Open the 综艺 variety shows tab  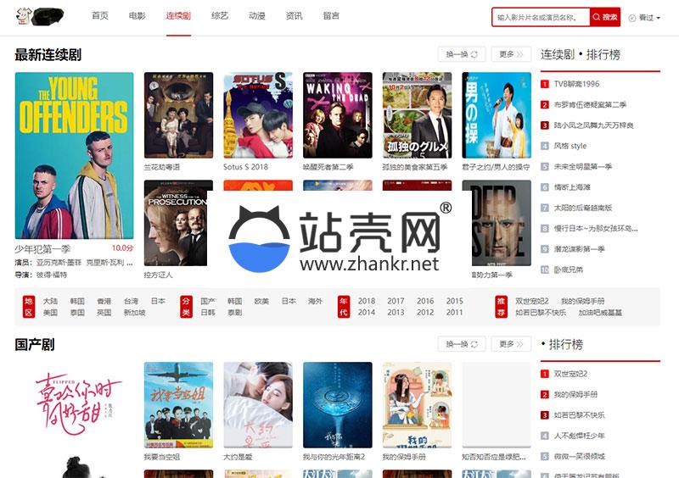220,15
